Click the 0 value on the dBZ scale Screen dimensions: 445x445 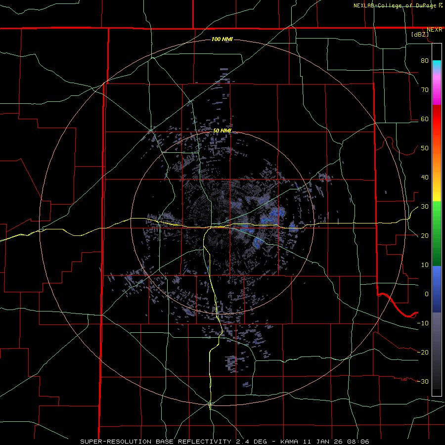(x=427, y=294)
